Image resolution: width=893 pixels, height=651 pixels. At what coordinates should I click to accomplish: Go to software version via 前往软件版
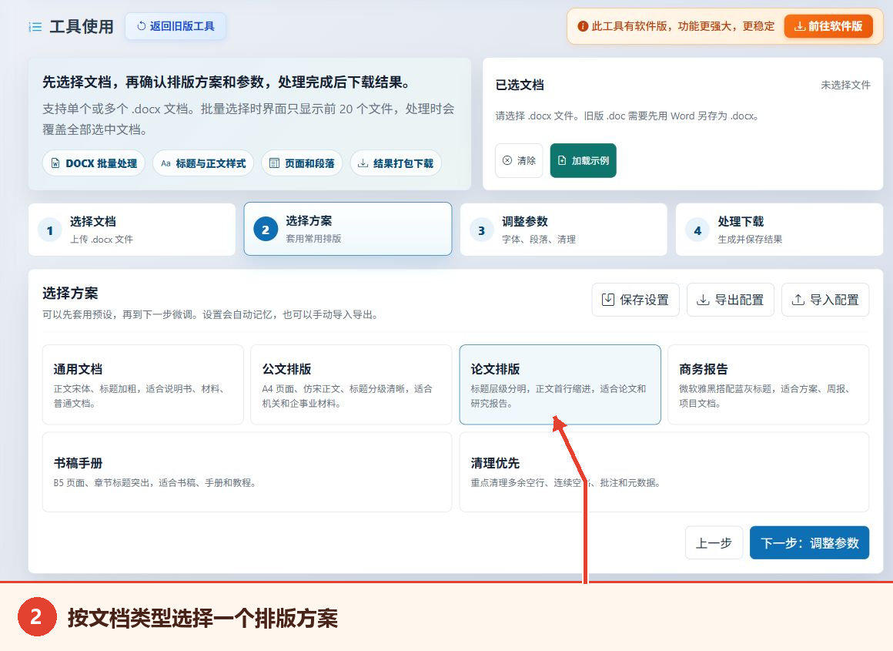tap(828, 26)
